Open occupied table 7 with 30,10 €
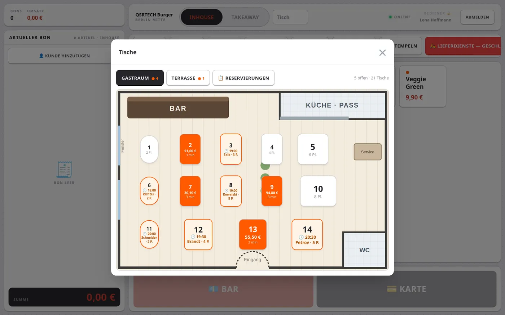505x315 pixels. pyautogui.click(x=190, y=191)
